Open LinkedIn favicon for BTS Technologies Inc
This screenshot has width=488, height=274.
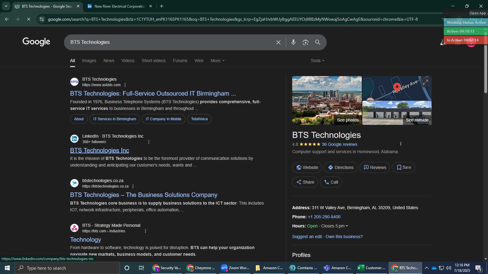[74, 139]
